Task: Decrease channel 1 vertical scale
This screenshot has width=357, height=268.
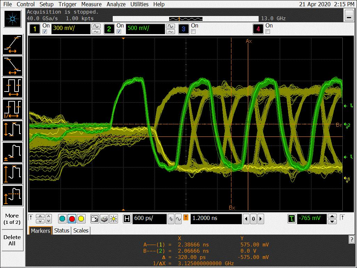Action: 96,32
